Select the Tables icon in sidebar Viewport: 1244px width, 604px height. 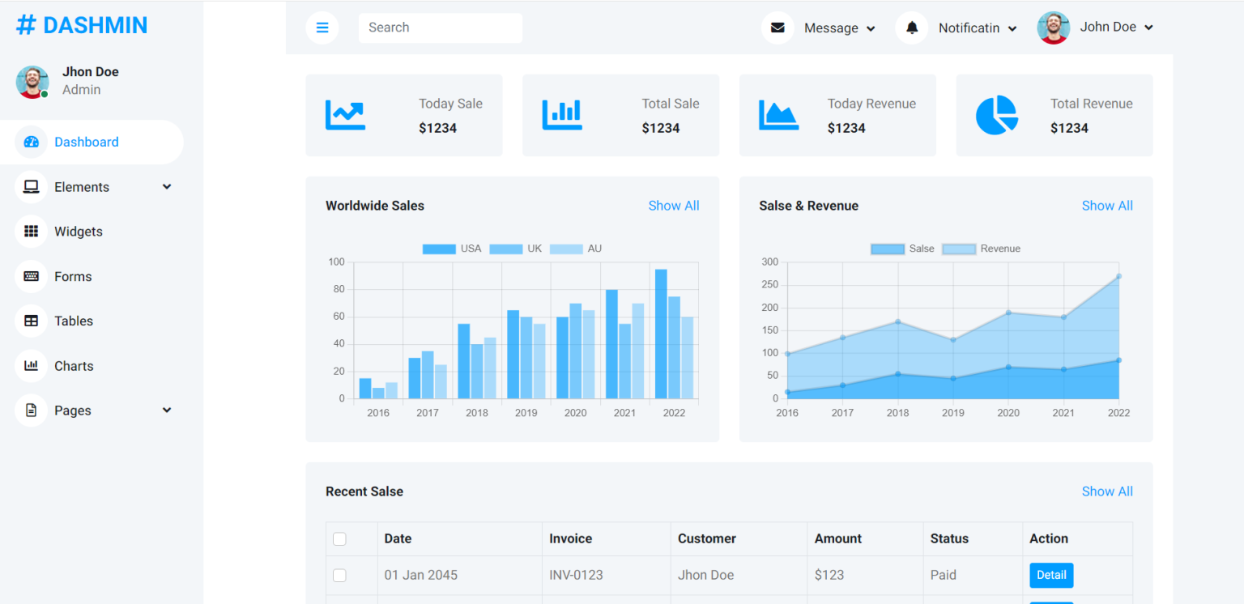tap(31, 321)
